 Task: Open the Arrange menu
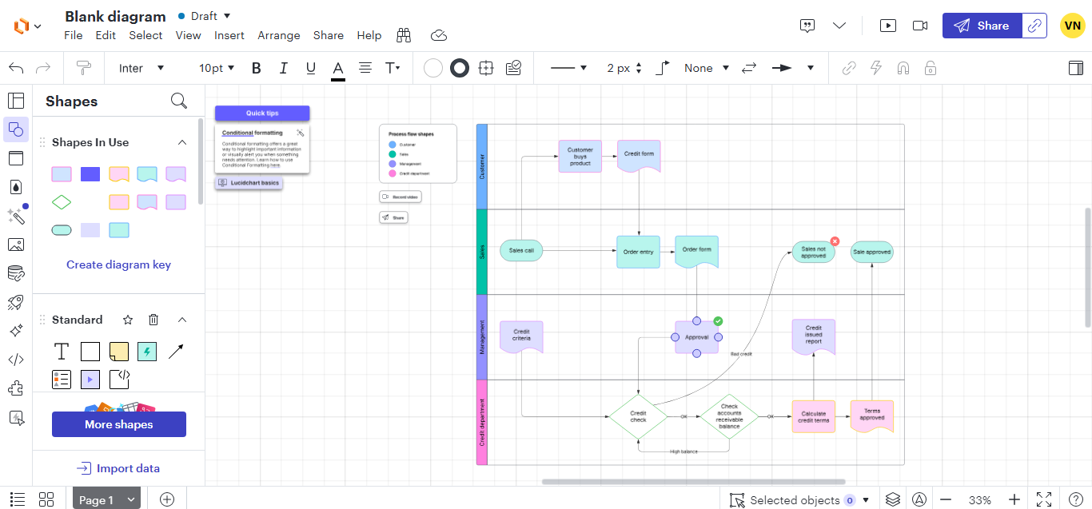point(279,35)
